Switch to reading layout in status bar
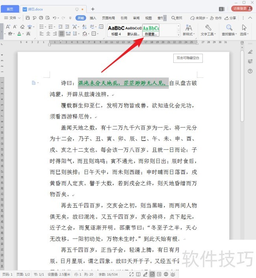The image size is (256, 278). (138, 274)
